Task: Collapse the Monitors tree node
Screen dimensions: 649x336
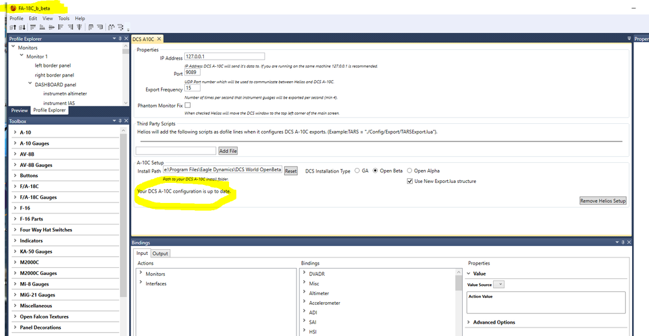Action: (13, 47)
